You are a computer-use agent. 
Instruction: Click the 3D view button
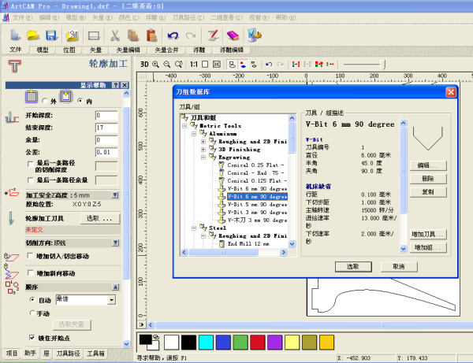[144, 64]
